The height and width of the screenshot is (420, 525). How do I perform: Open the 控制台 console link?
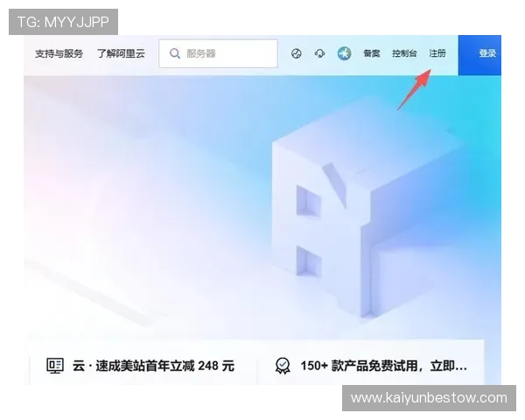point(404,53)
